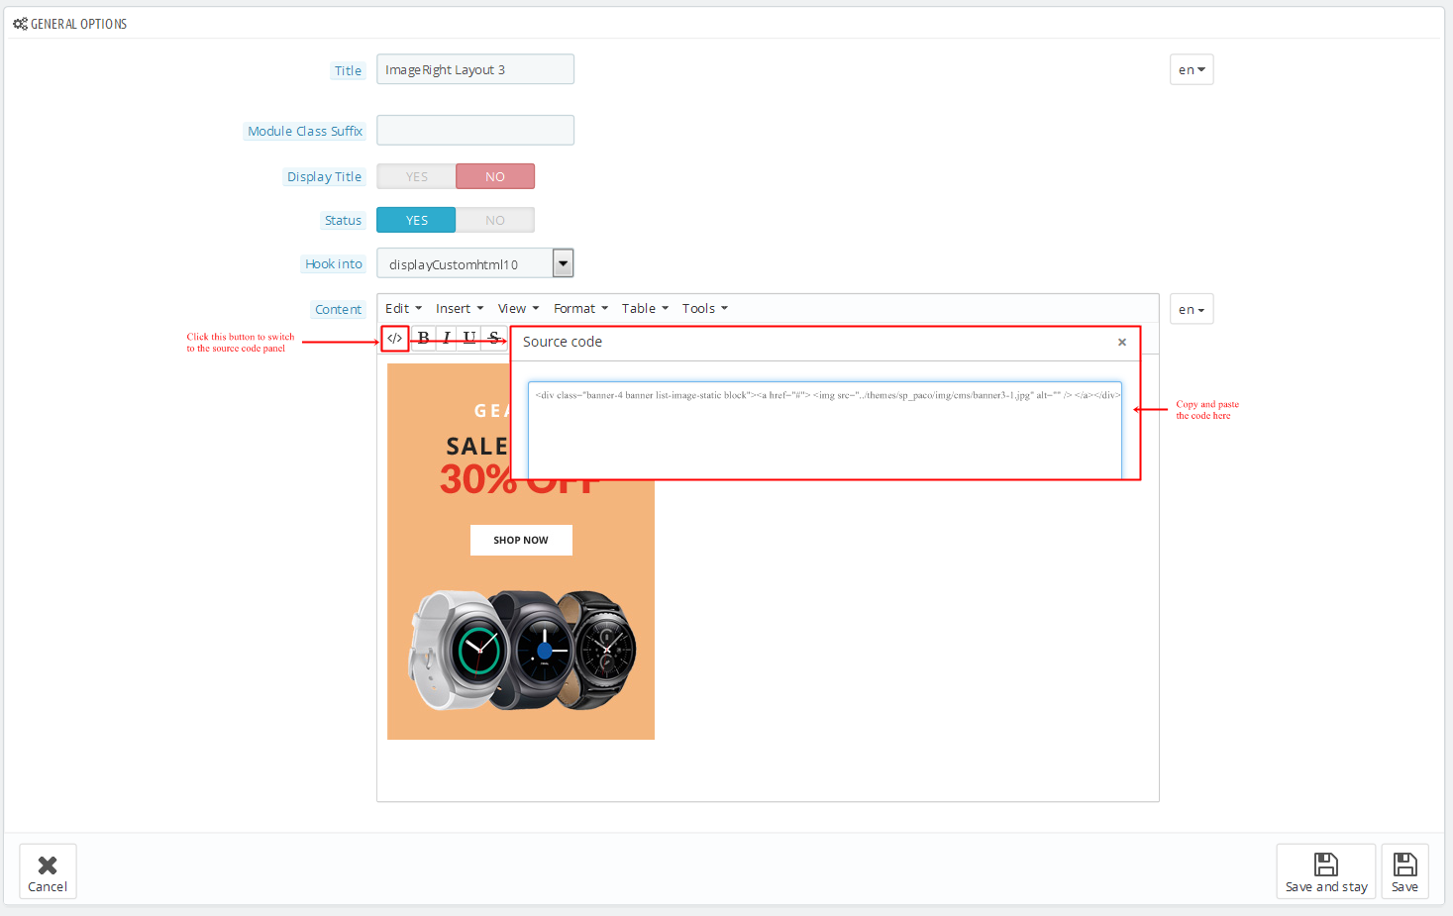
Task: Set Status to YES
Action: click(x=416, y=220)
